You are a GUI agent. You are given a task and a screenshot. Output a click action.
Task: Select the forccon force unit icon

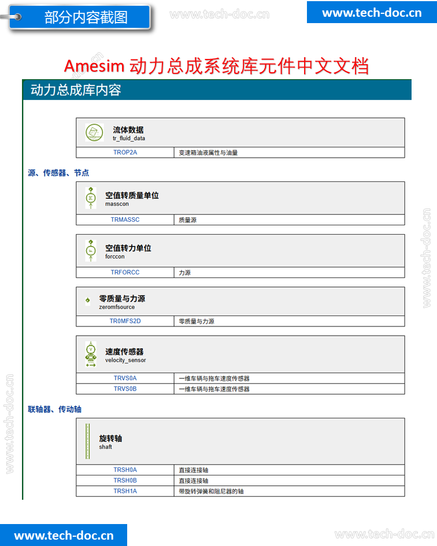(91, 251)
